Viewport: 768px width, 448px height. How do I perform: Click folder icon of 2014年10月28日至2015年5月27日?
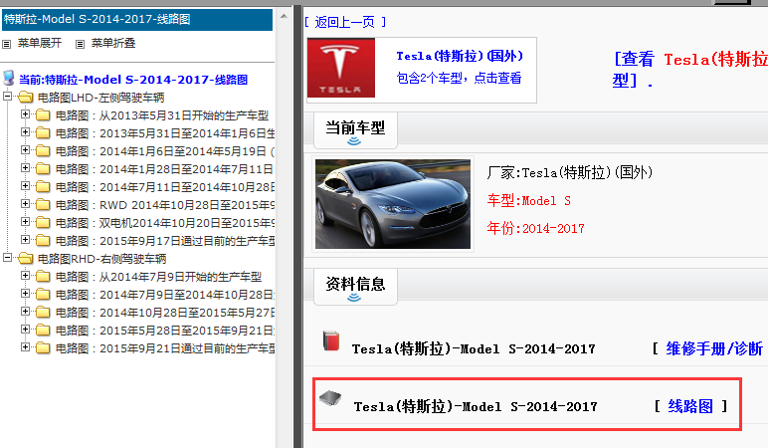tap(43, 313)
